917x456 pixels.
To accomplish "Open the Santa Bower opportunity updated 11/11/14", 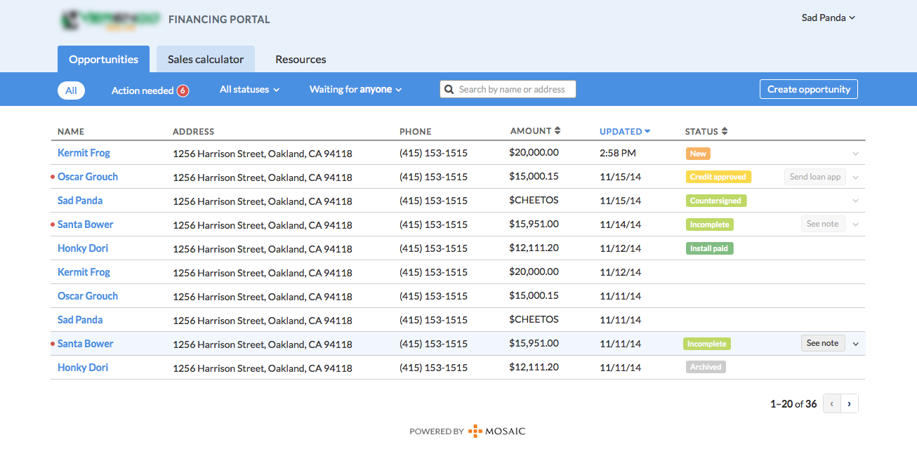I will coord(85,344).
